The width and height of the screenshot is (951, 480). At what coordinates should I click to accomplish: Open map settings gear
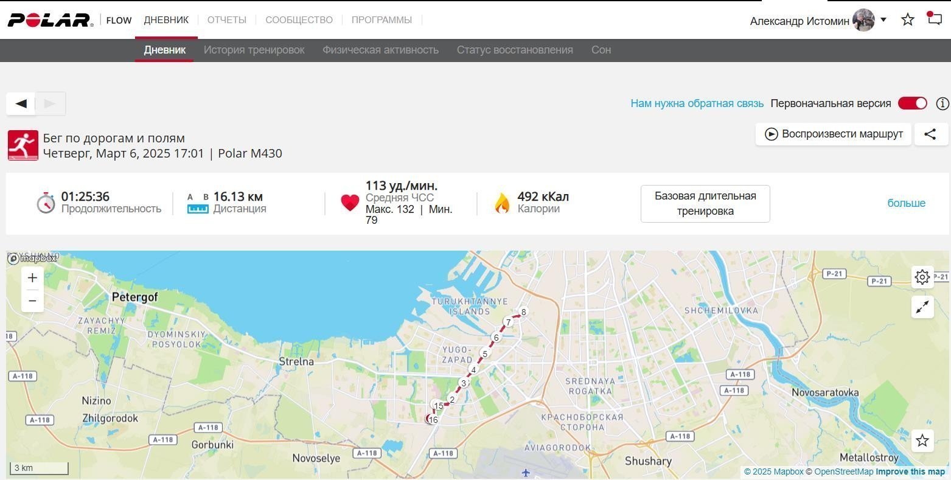[922, 277]
